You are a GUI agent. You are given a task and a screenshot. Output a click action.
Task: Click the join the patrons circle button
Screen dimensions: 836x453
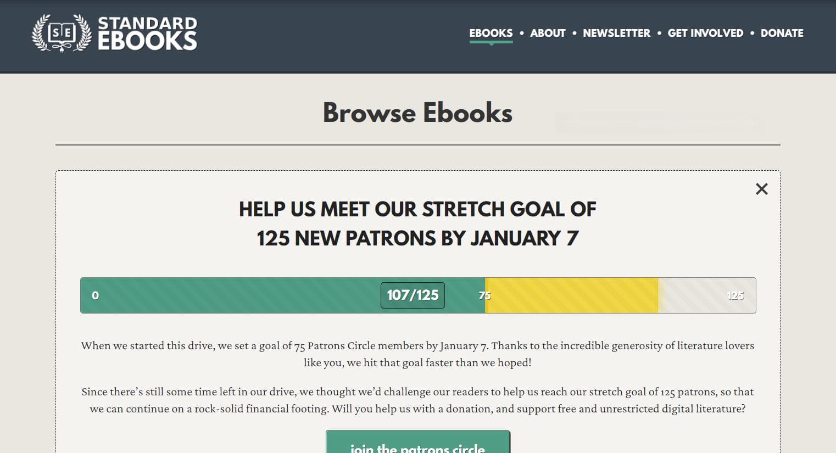(x=418, y=443)
